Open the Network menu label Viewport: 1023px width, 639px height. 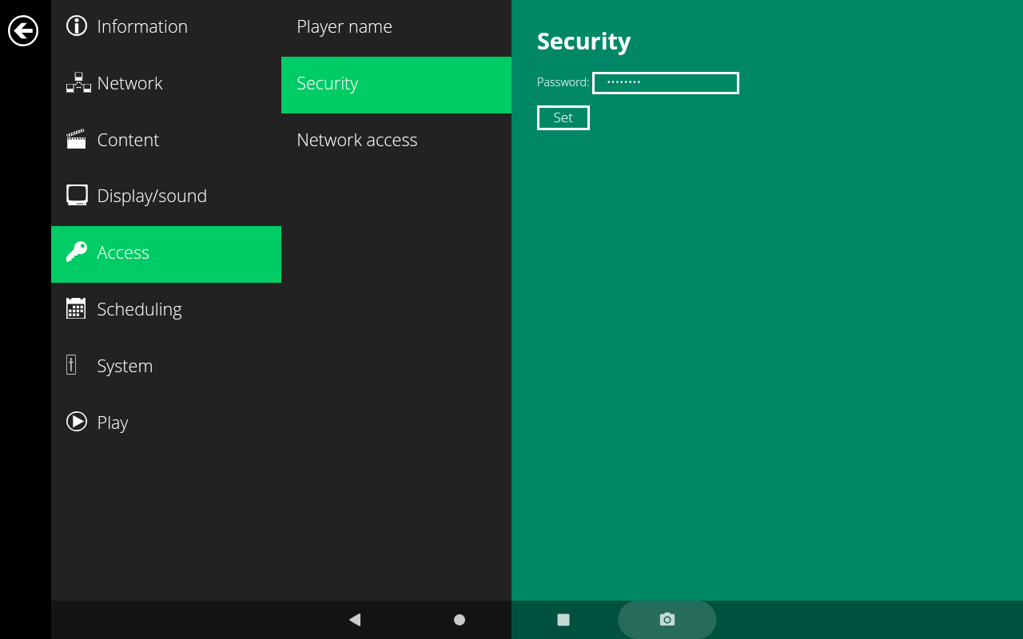pos(129,83)
